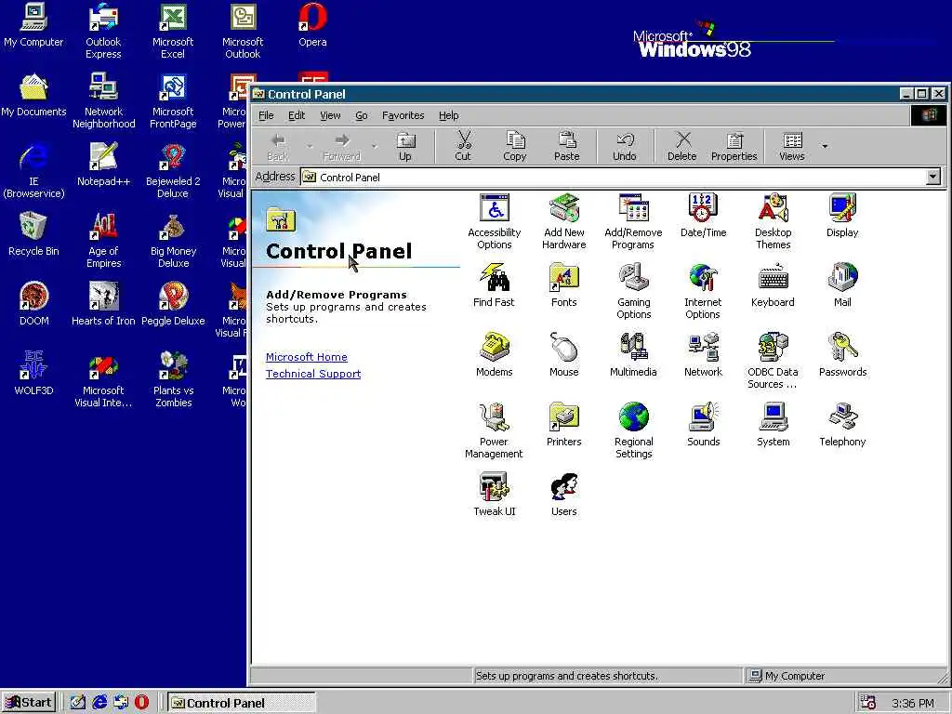
Task: Follow the Microsoft Home link
Action: 307,357
